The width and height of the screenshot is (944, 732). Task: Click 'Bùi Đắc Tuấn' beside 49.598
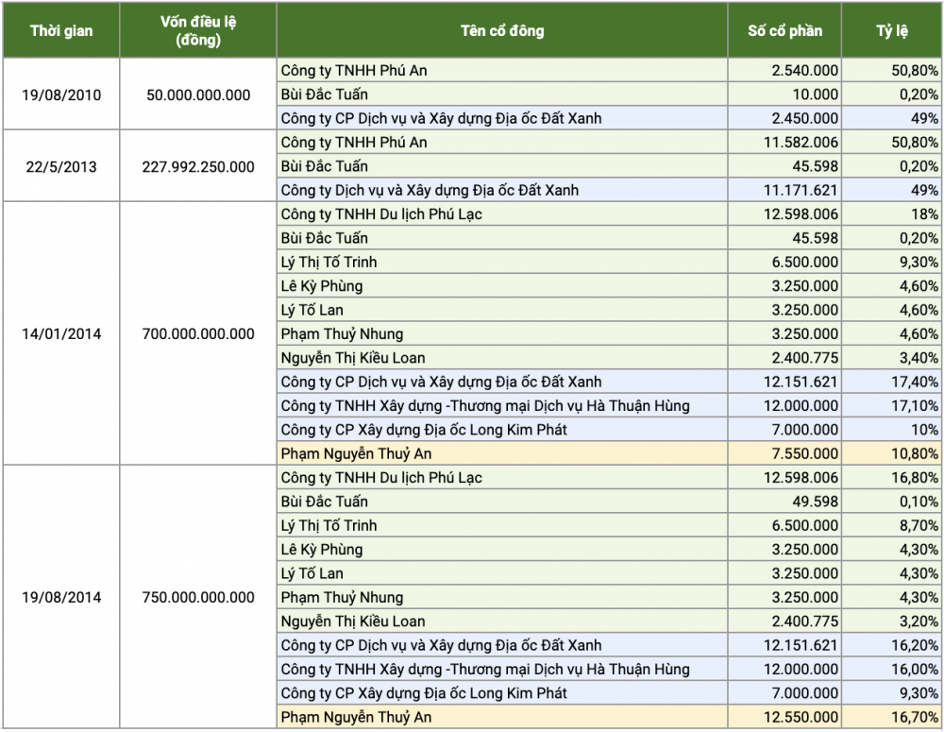point(324,502)
